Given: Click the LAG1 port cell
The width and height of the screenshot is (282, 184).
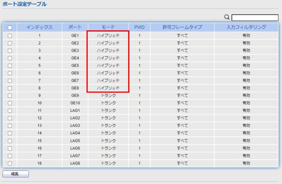Looking at the screenshot, I should [75, 110].
